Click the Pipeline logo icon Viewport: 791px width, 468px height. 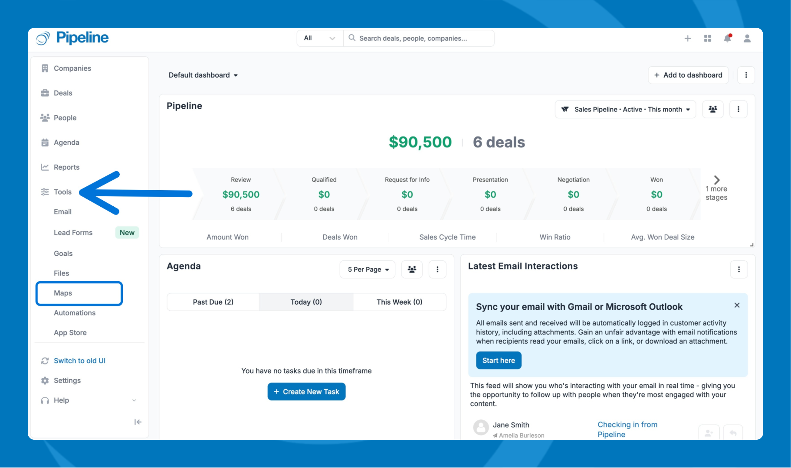43,38
